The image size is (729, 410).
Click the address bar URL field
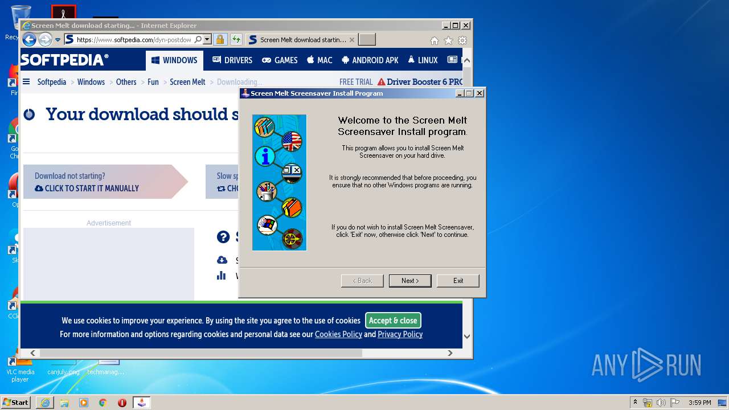coord(134,40)
